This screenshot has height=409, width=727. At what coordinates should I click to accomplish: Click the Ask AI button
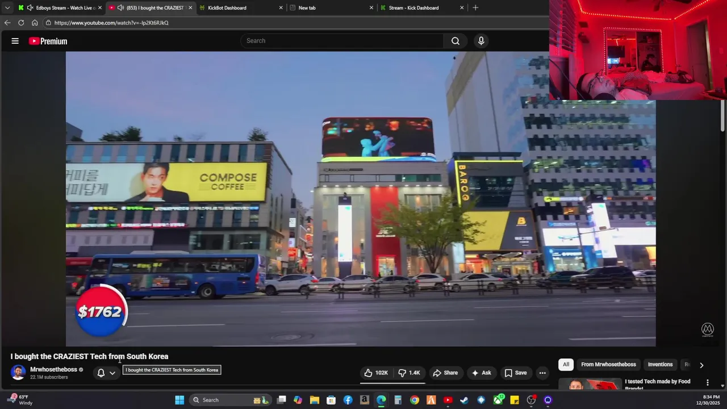(481, 373)
